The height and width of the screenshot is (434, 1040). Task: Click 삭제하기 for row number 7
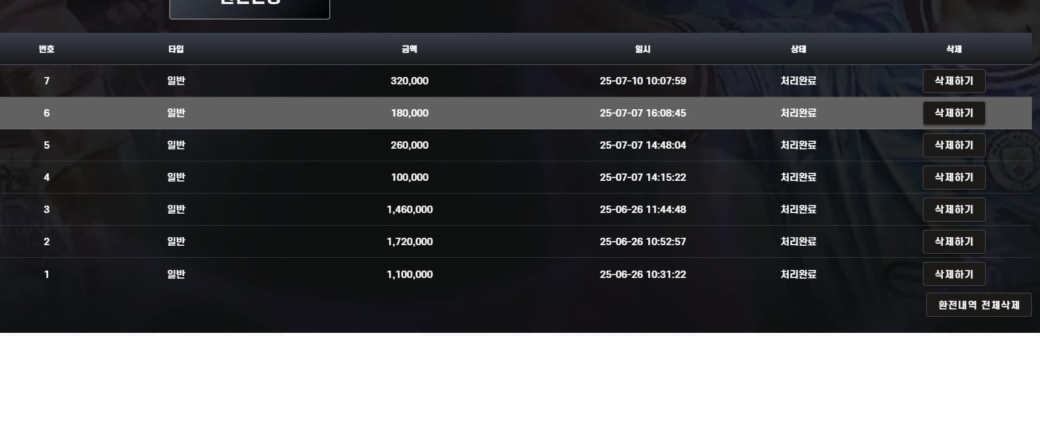[x=954, y=81]
